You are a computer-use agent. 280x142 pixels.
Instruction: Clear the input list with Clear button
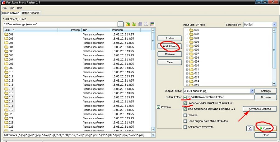coord(170,62)
